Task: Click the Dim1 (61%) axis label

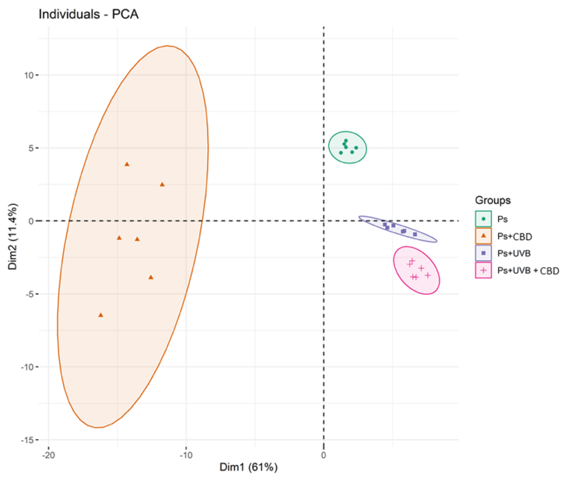Action: (x=249, y=467)
